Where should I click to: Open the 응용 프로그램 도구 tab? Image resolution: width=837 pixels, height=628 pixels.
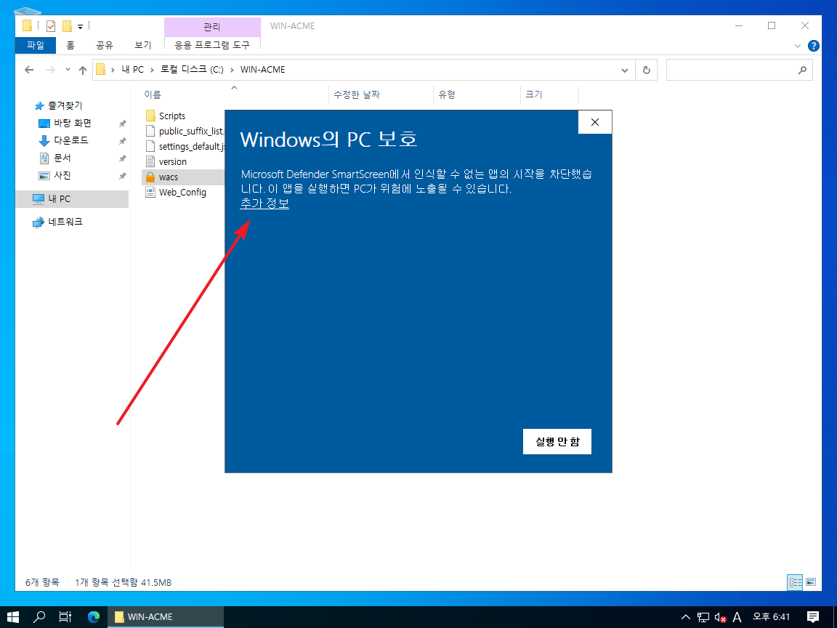point(212,45)
